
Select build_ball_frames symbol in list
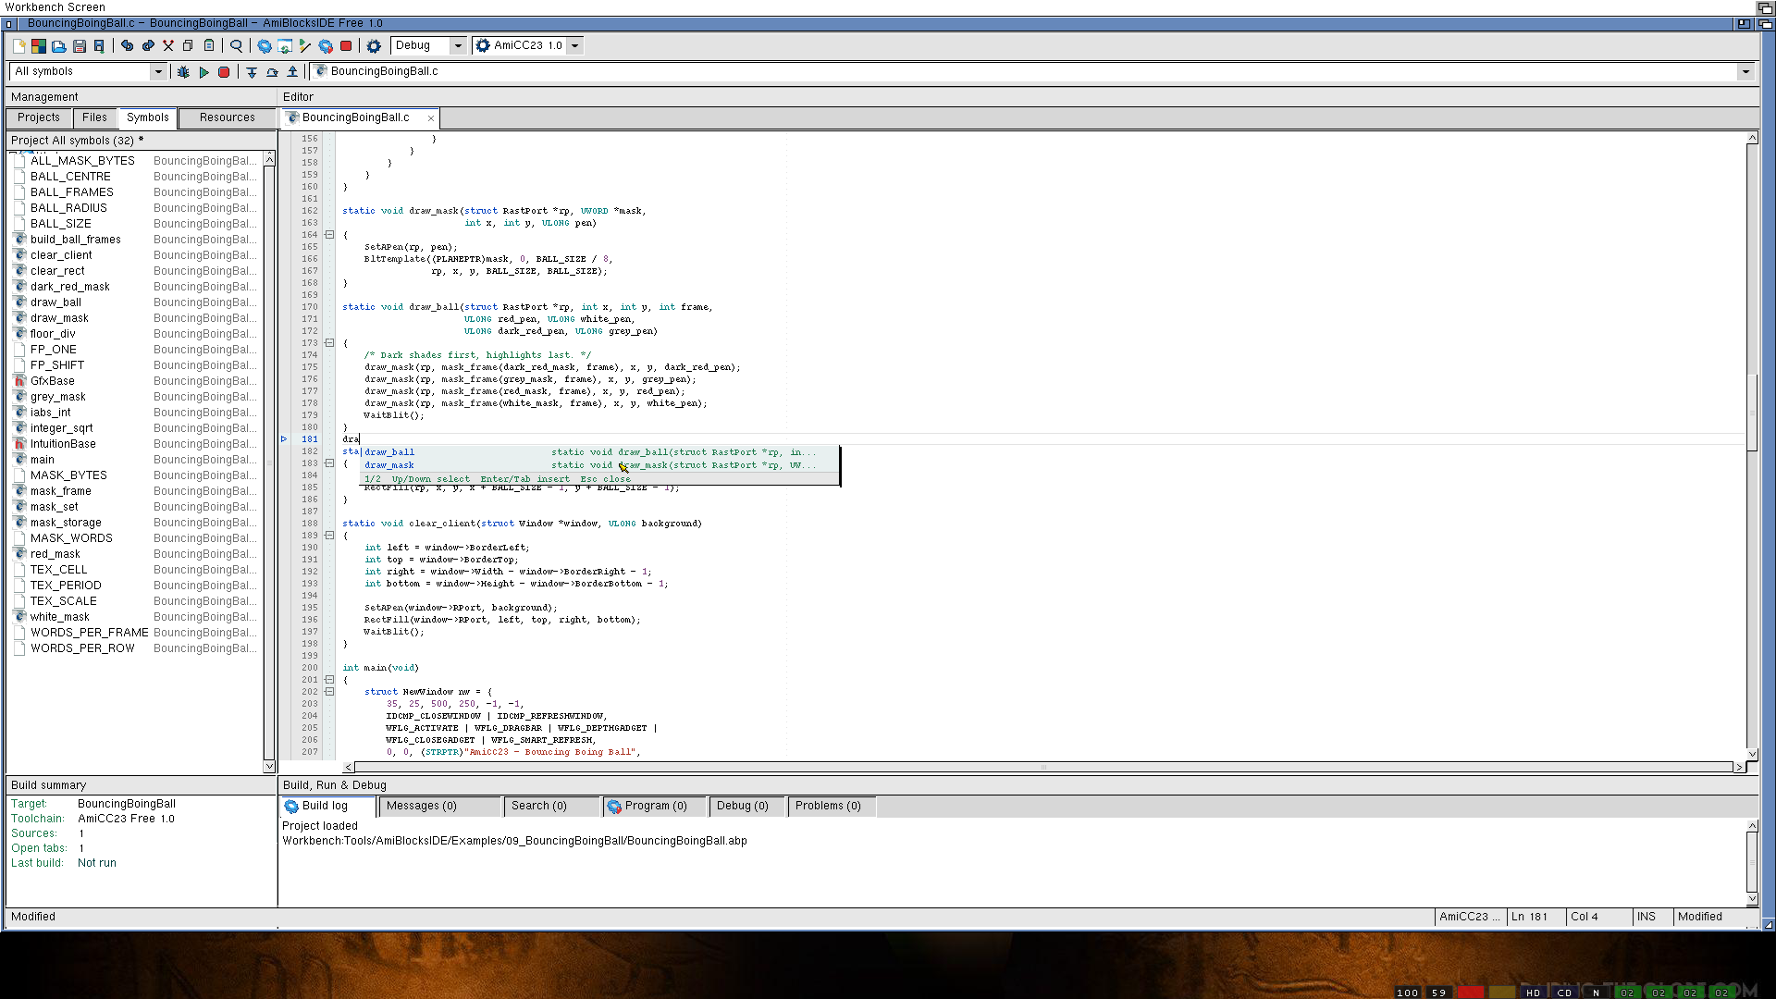pos(135,240)
